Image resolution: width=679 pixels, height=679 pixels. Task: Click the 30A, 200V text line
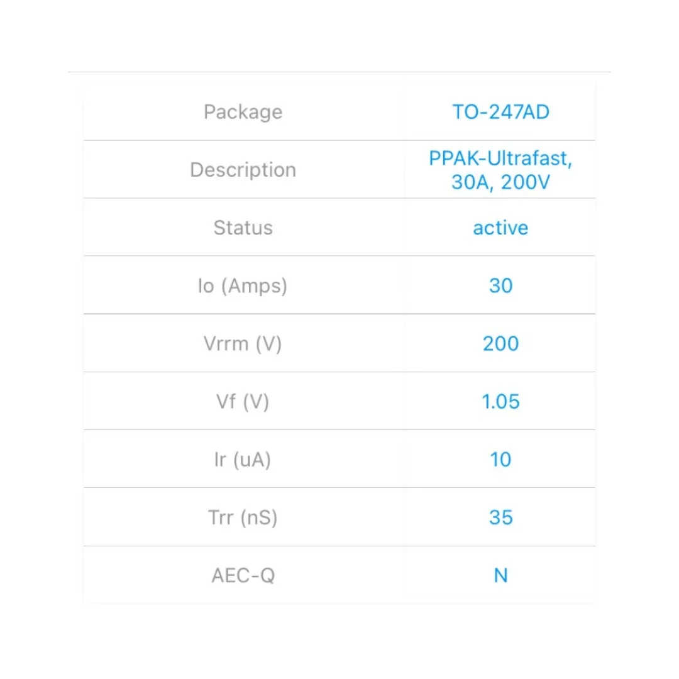500,182
